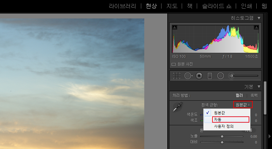Click the 노출 slider handle
Image resolution: width=272 pixels, height=149 pixels.
tap(222, 136)
